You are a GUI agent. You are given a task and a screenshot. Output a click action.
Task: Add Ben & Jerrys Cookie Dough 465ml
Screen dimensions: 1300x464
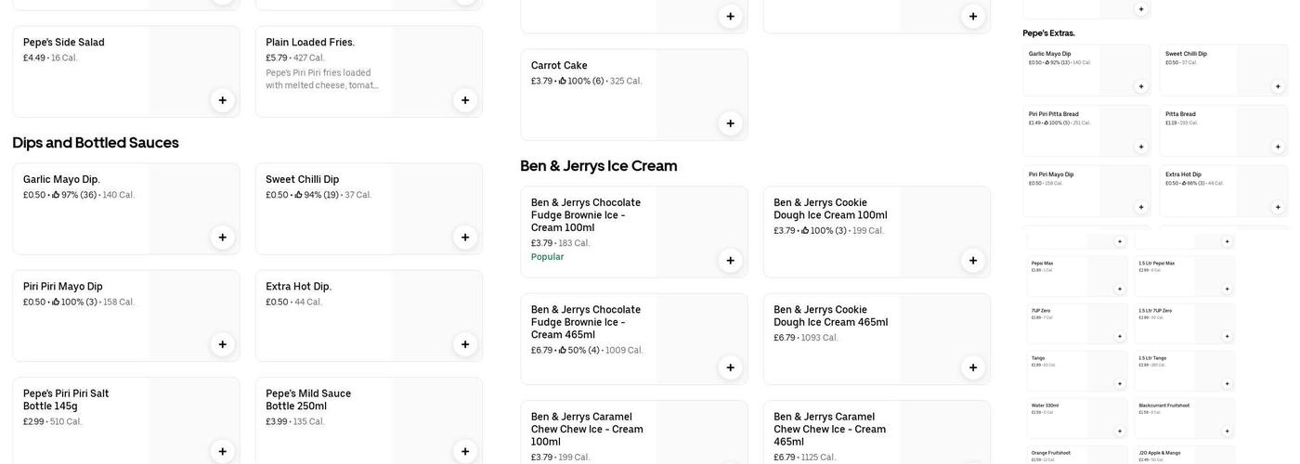coord(973,367)
